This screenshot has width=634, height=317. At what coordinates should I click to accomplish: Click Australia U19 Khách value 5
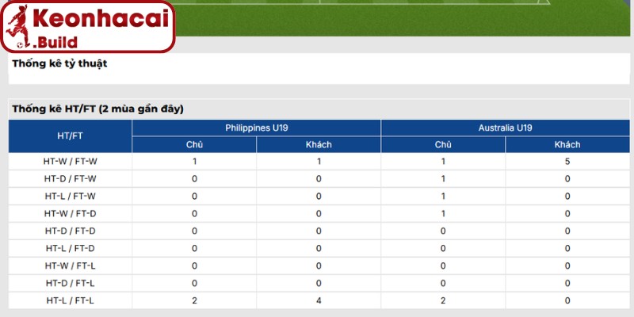567,162
